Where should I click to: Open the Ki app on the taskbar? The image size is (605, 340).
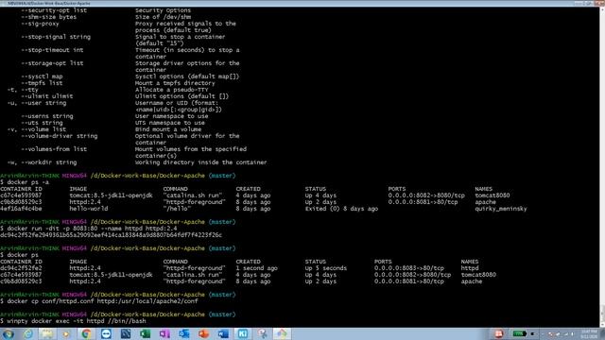tap(243, 333)
